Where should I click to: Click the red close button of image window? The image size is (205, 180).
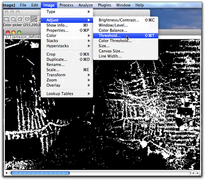pyautogui.click(x=8, y=32)
